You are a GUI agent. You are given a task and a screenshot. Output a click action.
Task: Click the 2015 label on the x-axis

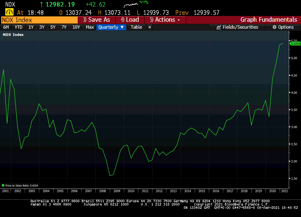[x=202, y=191]
